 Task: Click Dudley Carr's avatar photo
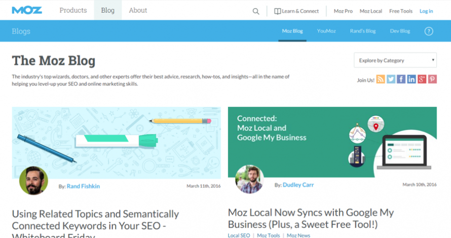[x=249, y=179]
